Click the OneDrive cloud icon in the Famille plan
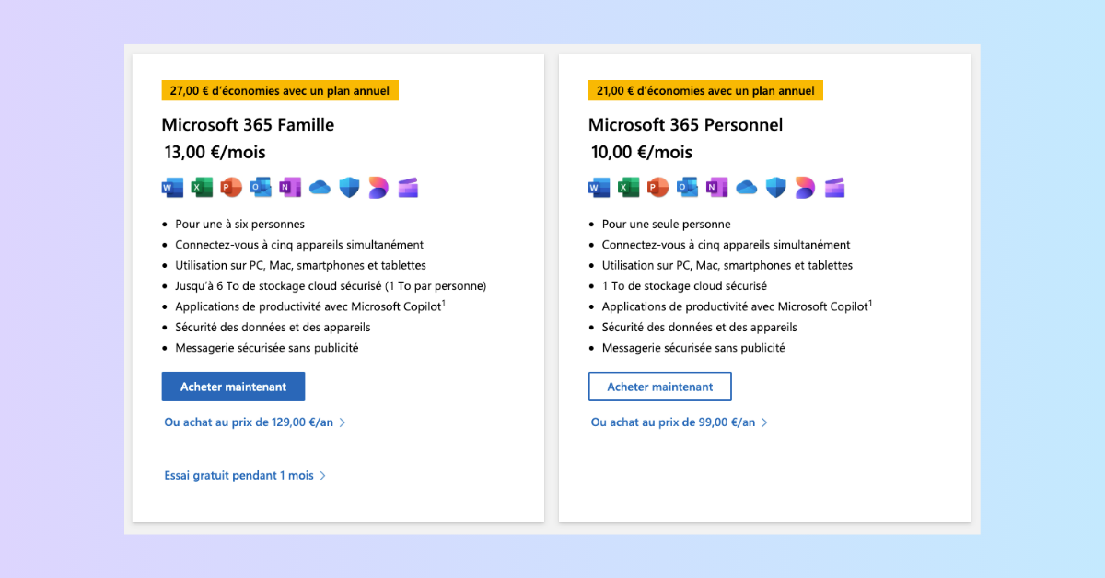Screen dimensions: 1105x578 [320, 188]
